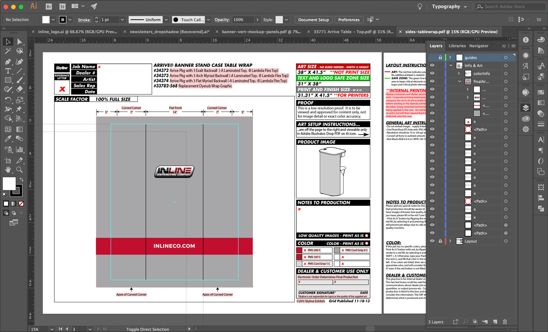Select the Zoom tool
This screenshot has width=548, height=332.
[x=20, y=170]
